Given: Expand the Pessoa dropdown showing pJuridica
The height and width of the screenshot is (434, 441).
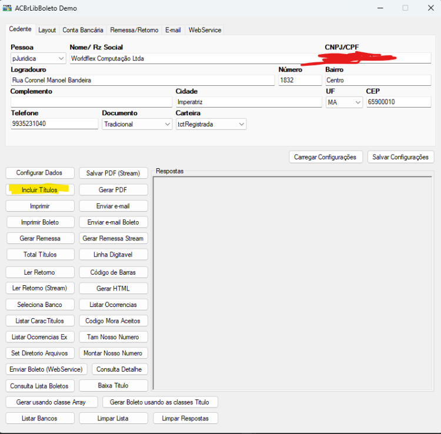Looking at the screenshot, I should 38,58.
